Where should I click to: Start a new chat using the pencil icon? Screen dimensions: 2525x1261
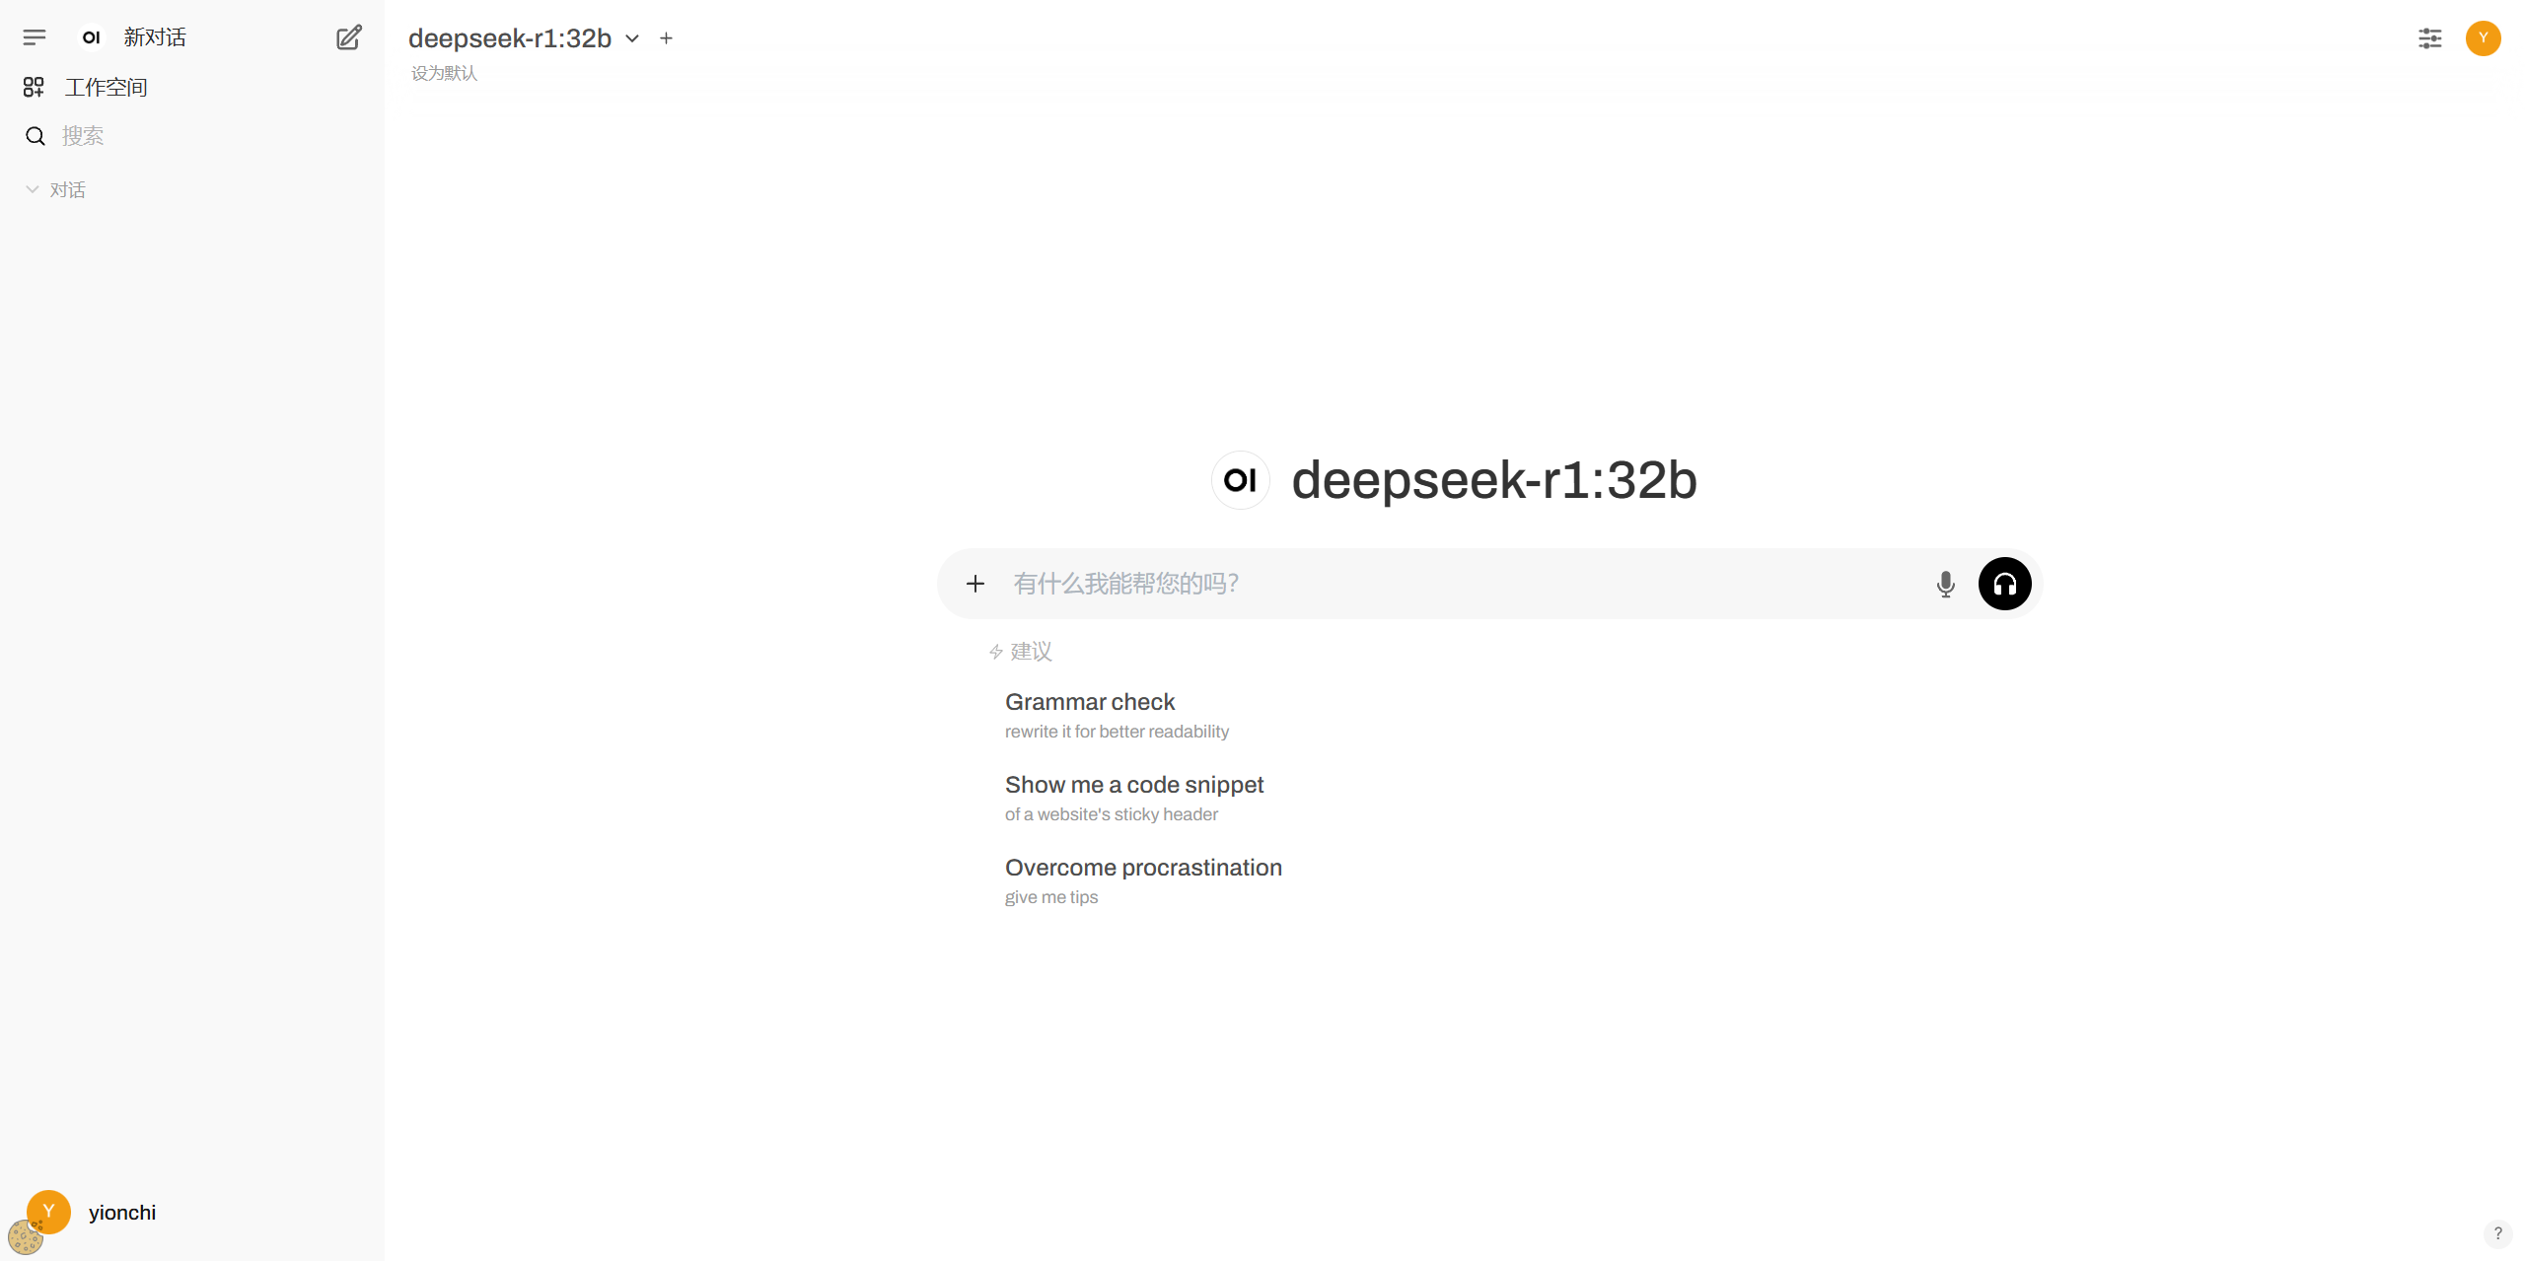pos(348,37)
